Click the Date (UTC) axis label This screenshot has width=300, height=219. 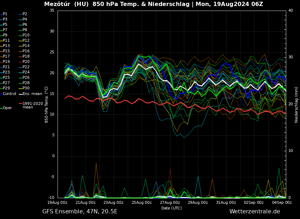coord(172,208)
